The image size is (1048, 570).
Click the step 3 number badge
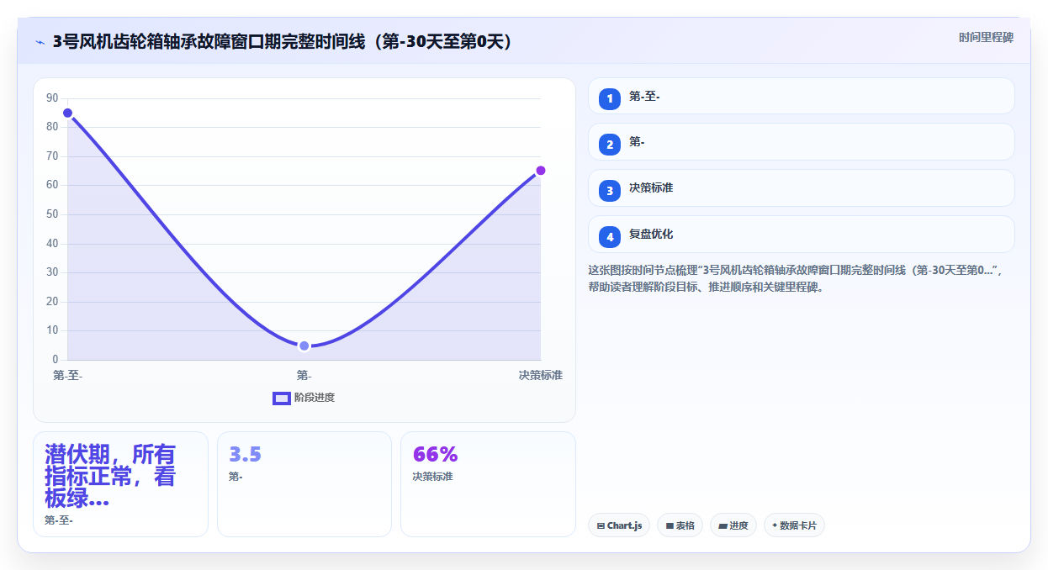point(610,191)
